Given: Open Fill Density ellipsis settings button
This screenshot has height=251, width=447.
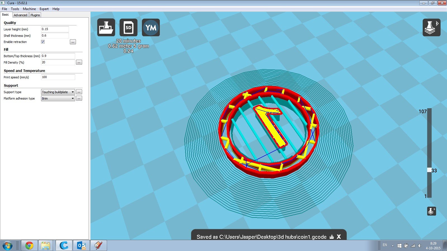Looking at the screenshot, I should coord(79,62).
